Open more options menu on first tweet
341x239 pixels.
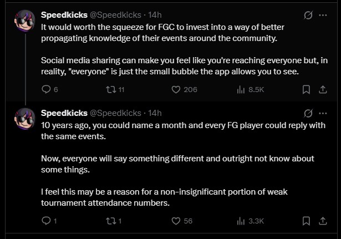pyautogui.click(x=323, y=14)
